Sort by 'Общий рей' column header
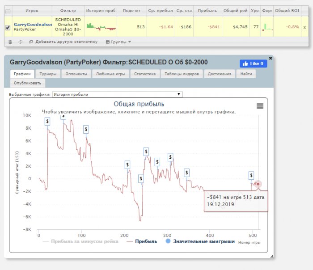313x270 pixels. (236, 11)
